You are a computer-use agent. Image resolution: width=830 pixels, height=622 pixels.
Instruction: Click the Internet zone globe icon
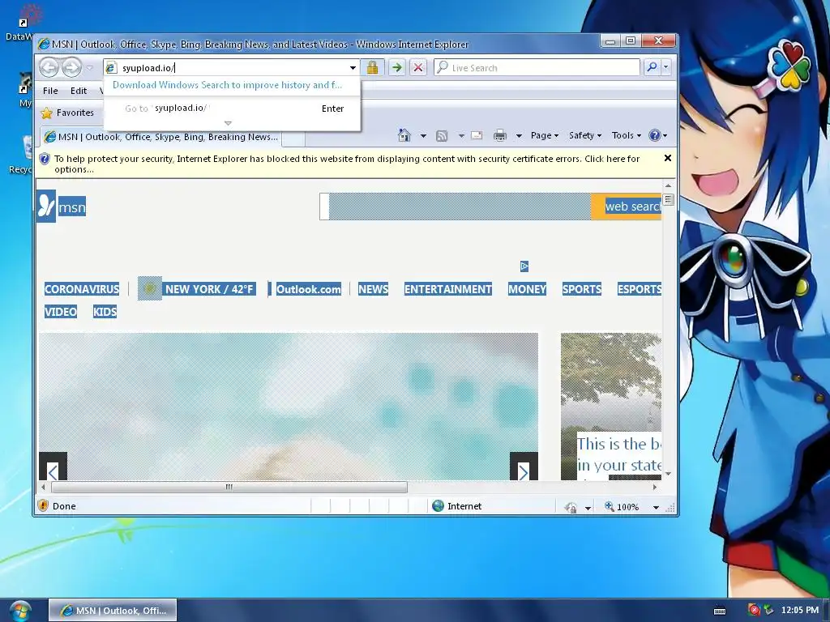pyautogui.click(x=438, y=506)
